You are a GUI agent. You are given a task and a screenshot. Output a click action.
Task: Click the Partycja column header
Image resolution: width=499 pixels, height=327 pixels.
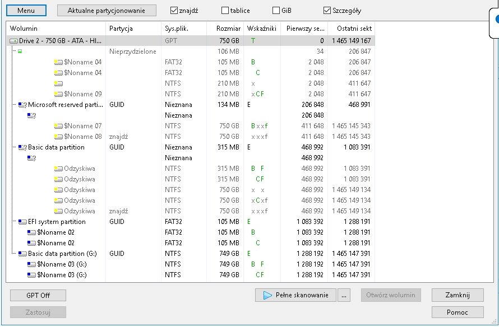[x=133, y=29]
